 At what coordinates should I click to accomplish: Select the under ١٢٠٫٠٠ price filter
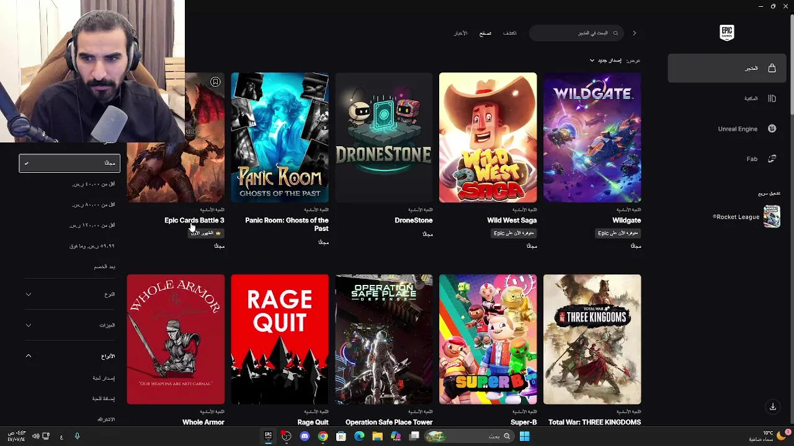click(x=92, y=225)
